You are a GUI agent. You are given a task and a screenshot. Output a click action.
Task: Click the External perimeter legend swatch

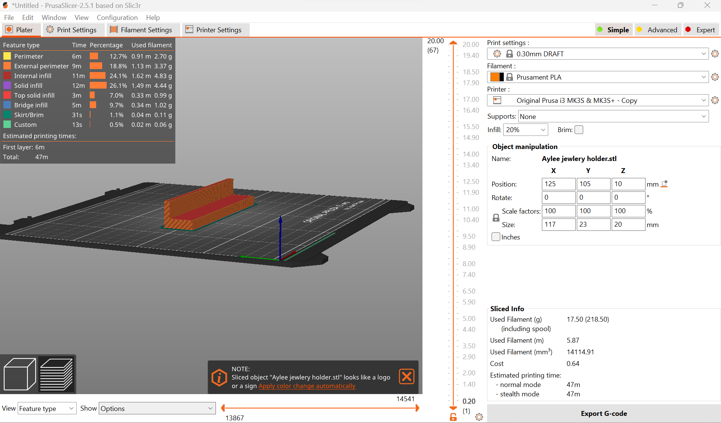click(7, 66)
